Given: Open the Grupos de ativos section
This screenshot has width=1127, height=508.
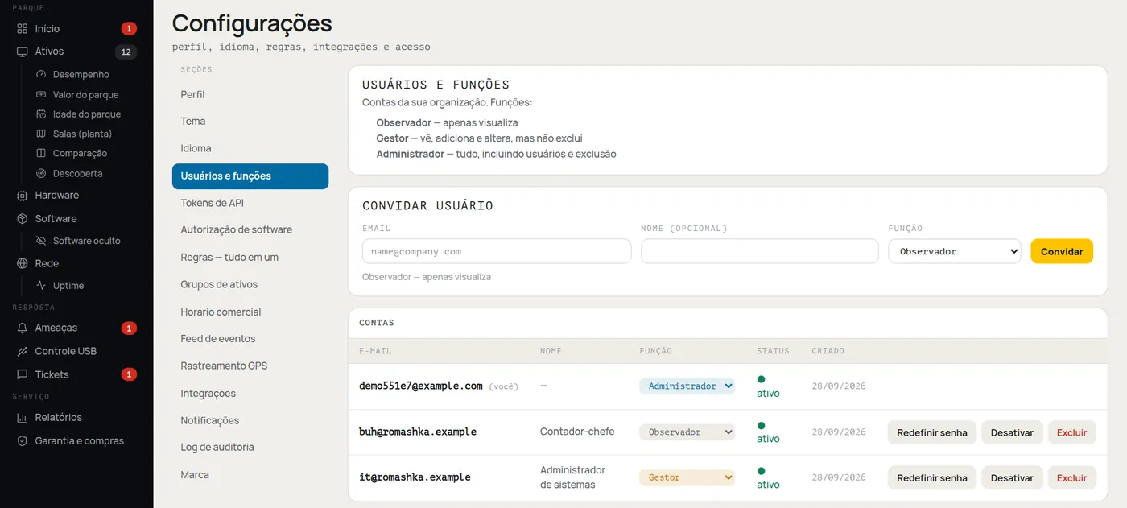Looking at the screenshot, I should 250,285.
